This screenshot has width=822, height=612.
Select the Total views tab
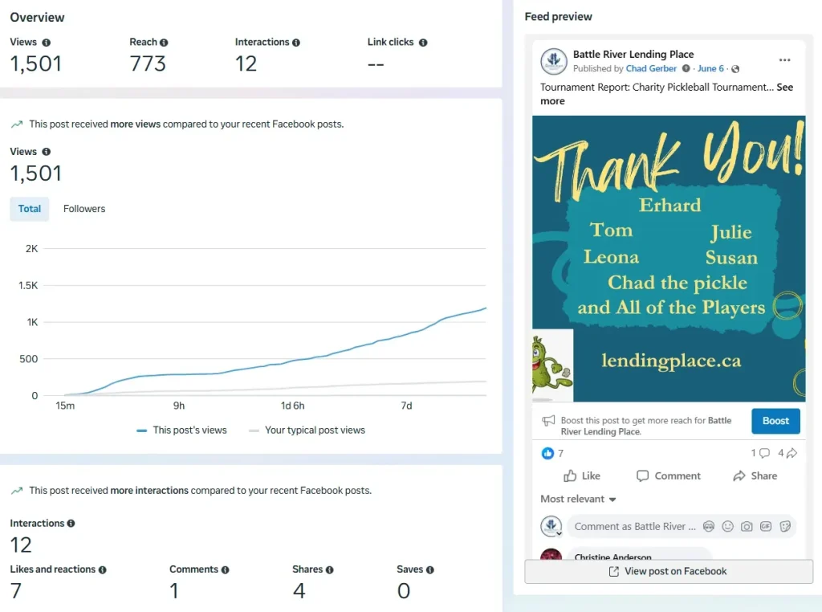tap(30, 209)
